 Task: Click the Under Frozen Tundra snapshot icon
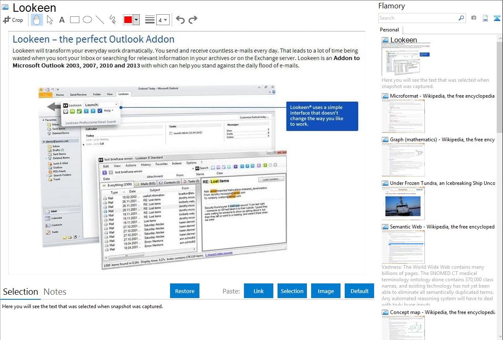point(385,183)
